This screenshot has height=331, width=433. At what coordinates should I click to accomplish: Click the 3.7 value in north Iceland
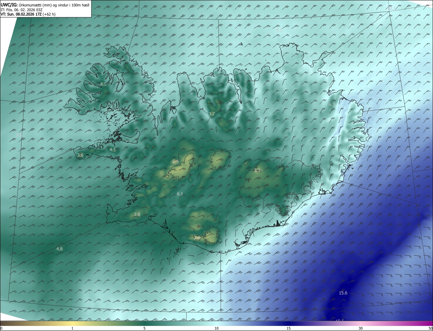[x=211, y=114]
